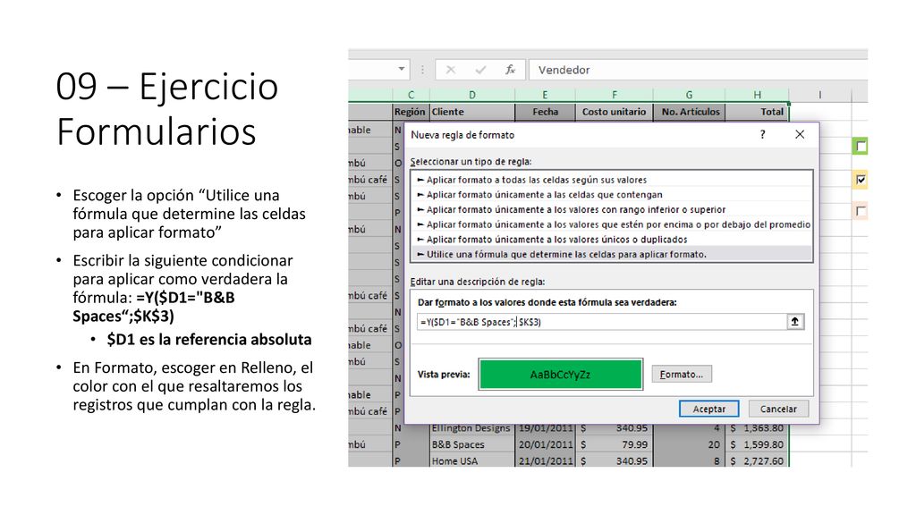Click the Home USA client cell
Viewport: 916px width, 515px height.
(472, 460)
